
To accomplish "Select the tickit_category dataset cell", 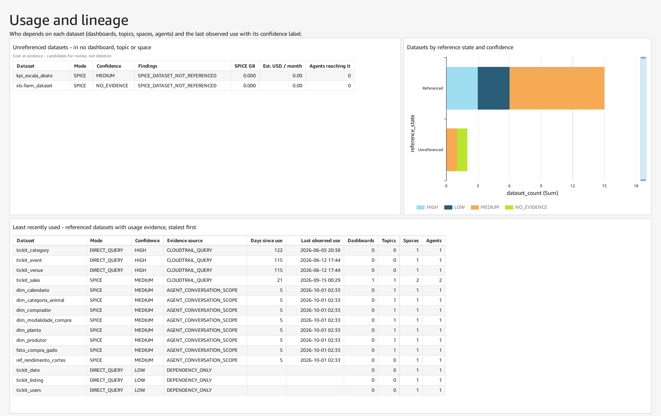I will point(50,250).
